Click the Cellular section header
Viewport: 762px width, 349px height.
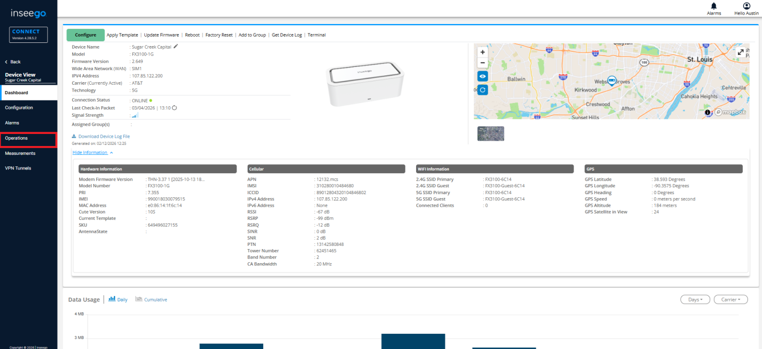click(x=326, y=169)
